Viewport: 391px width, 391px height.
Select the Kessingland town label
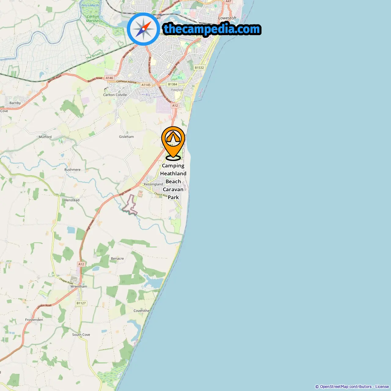pyautogui.click(x=153, y=184)
